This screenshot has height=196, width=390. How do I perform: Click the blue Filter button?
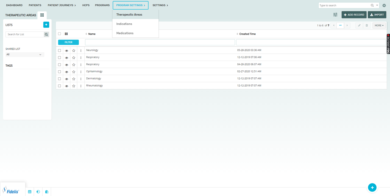pos(69,42)
